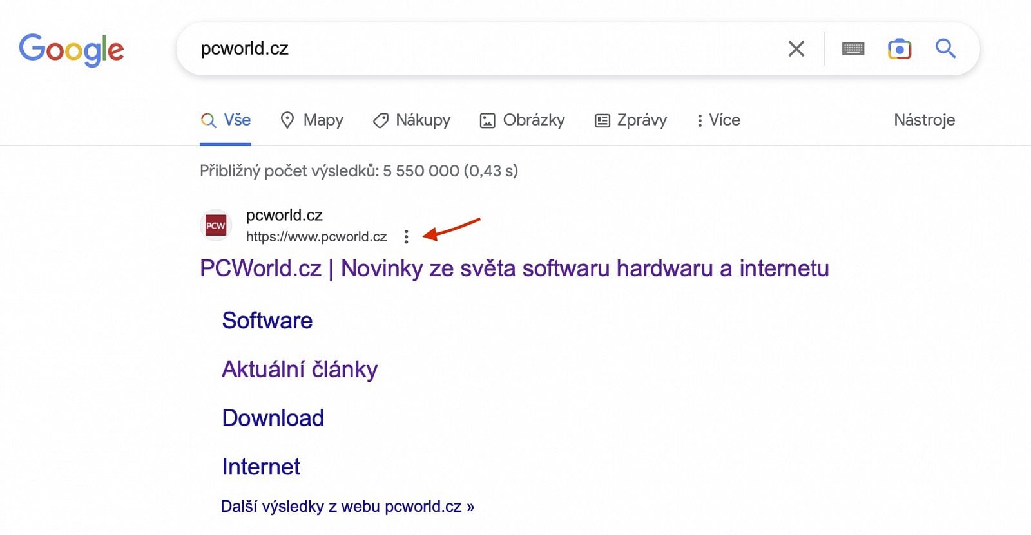Show Další výsledky z webu pcworld.cz
Viewport: 1031px width, 535px height.
click(347, 507)
